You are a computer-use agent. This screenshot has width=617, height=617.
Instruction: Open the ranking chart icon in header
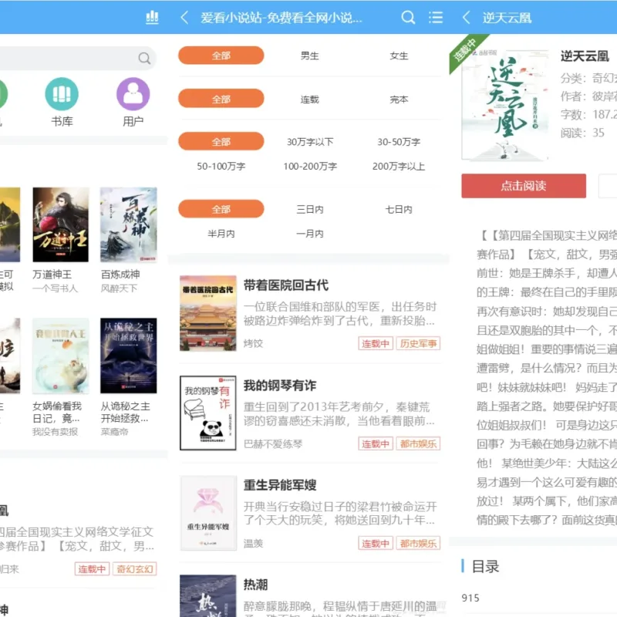(152, 18)
